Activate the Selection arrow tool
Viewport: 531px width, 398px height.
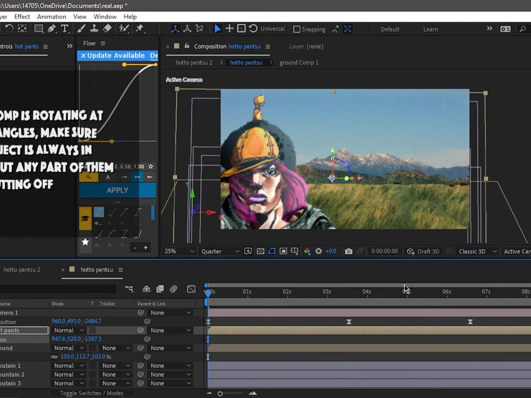(x=218, y=29)
